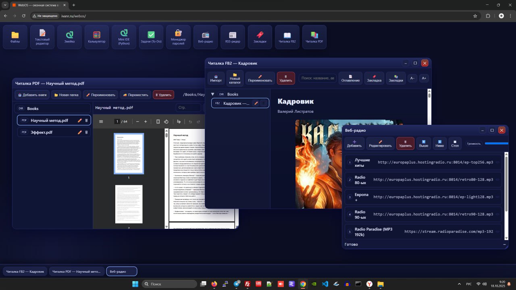
Task: Click Импорт in Читалка FB2
Action: click(216, 78)
